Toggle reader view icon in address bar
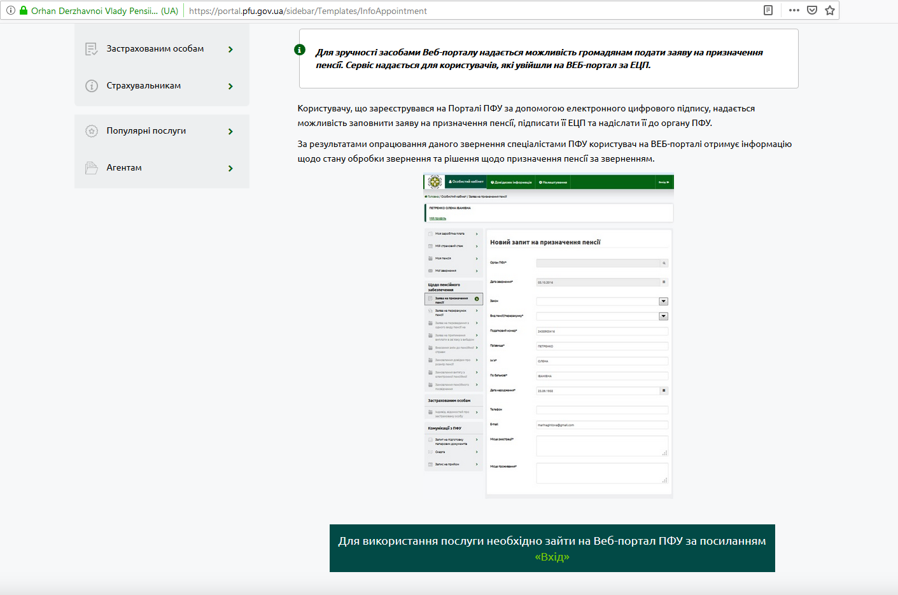This screenshot has width=898, height=595. [768, 10]
